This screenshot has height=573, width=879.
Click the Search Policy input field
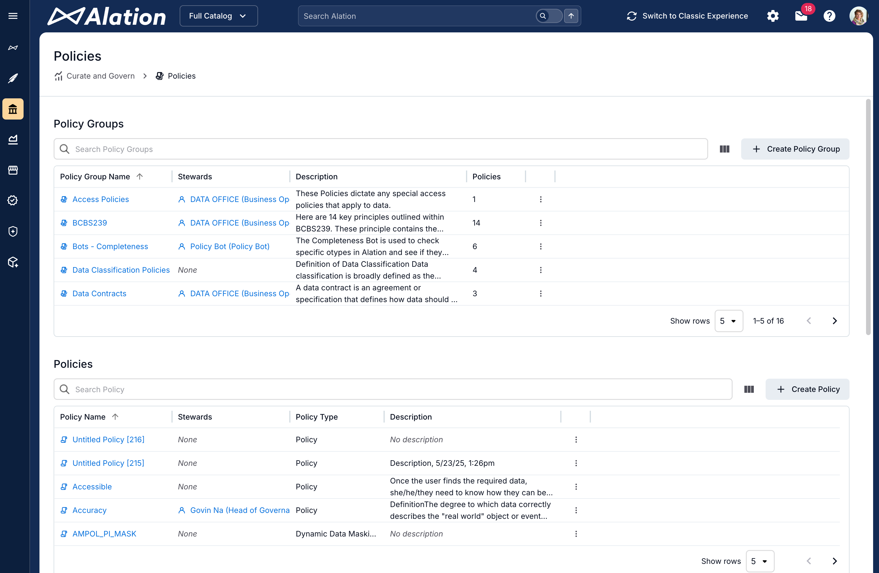(x=393, y=389)
